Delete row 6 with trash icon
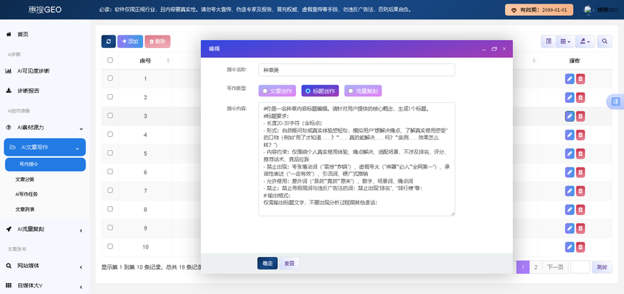This screenshot has width=624, height=294. point(580,172)
